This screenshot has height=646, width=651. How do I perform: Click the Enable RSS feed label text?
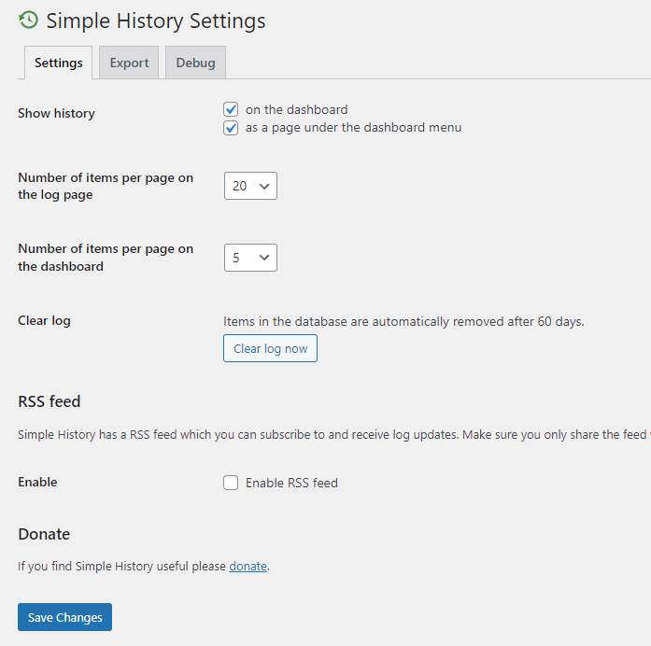[291, 483]
